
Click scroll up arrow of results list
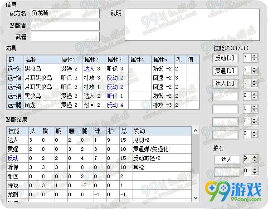tap(196, 130)
